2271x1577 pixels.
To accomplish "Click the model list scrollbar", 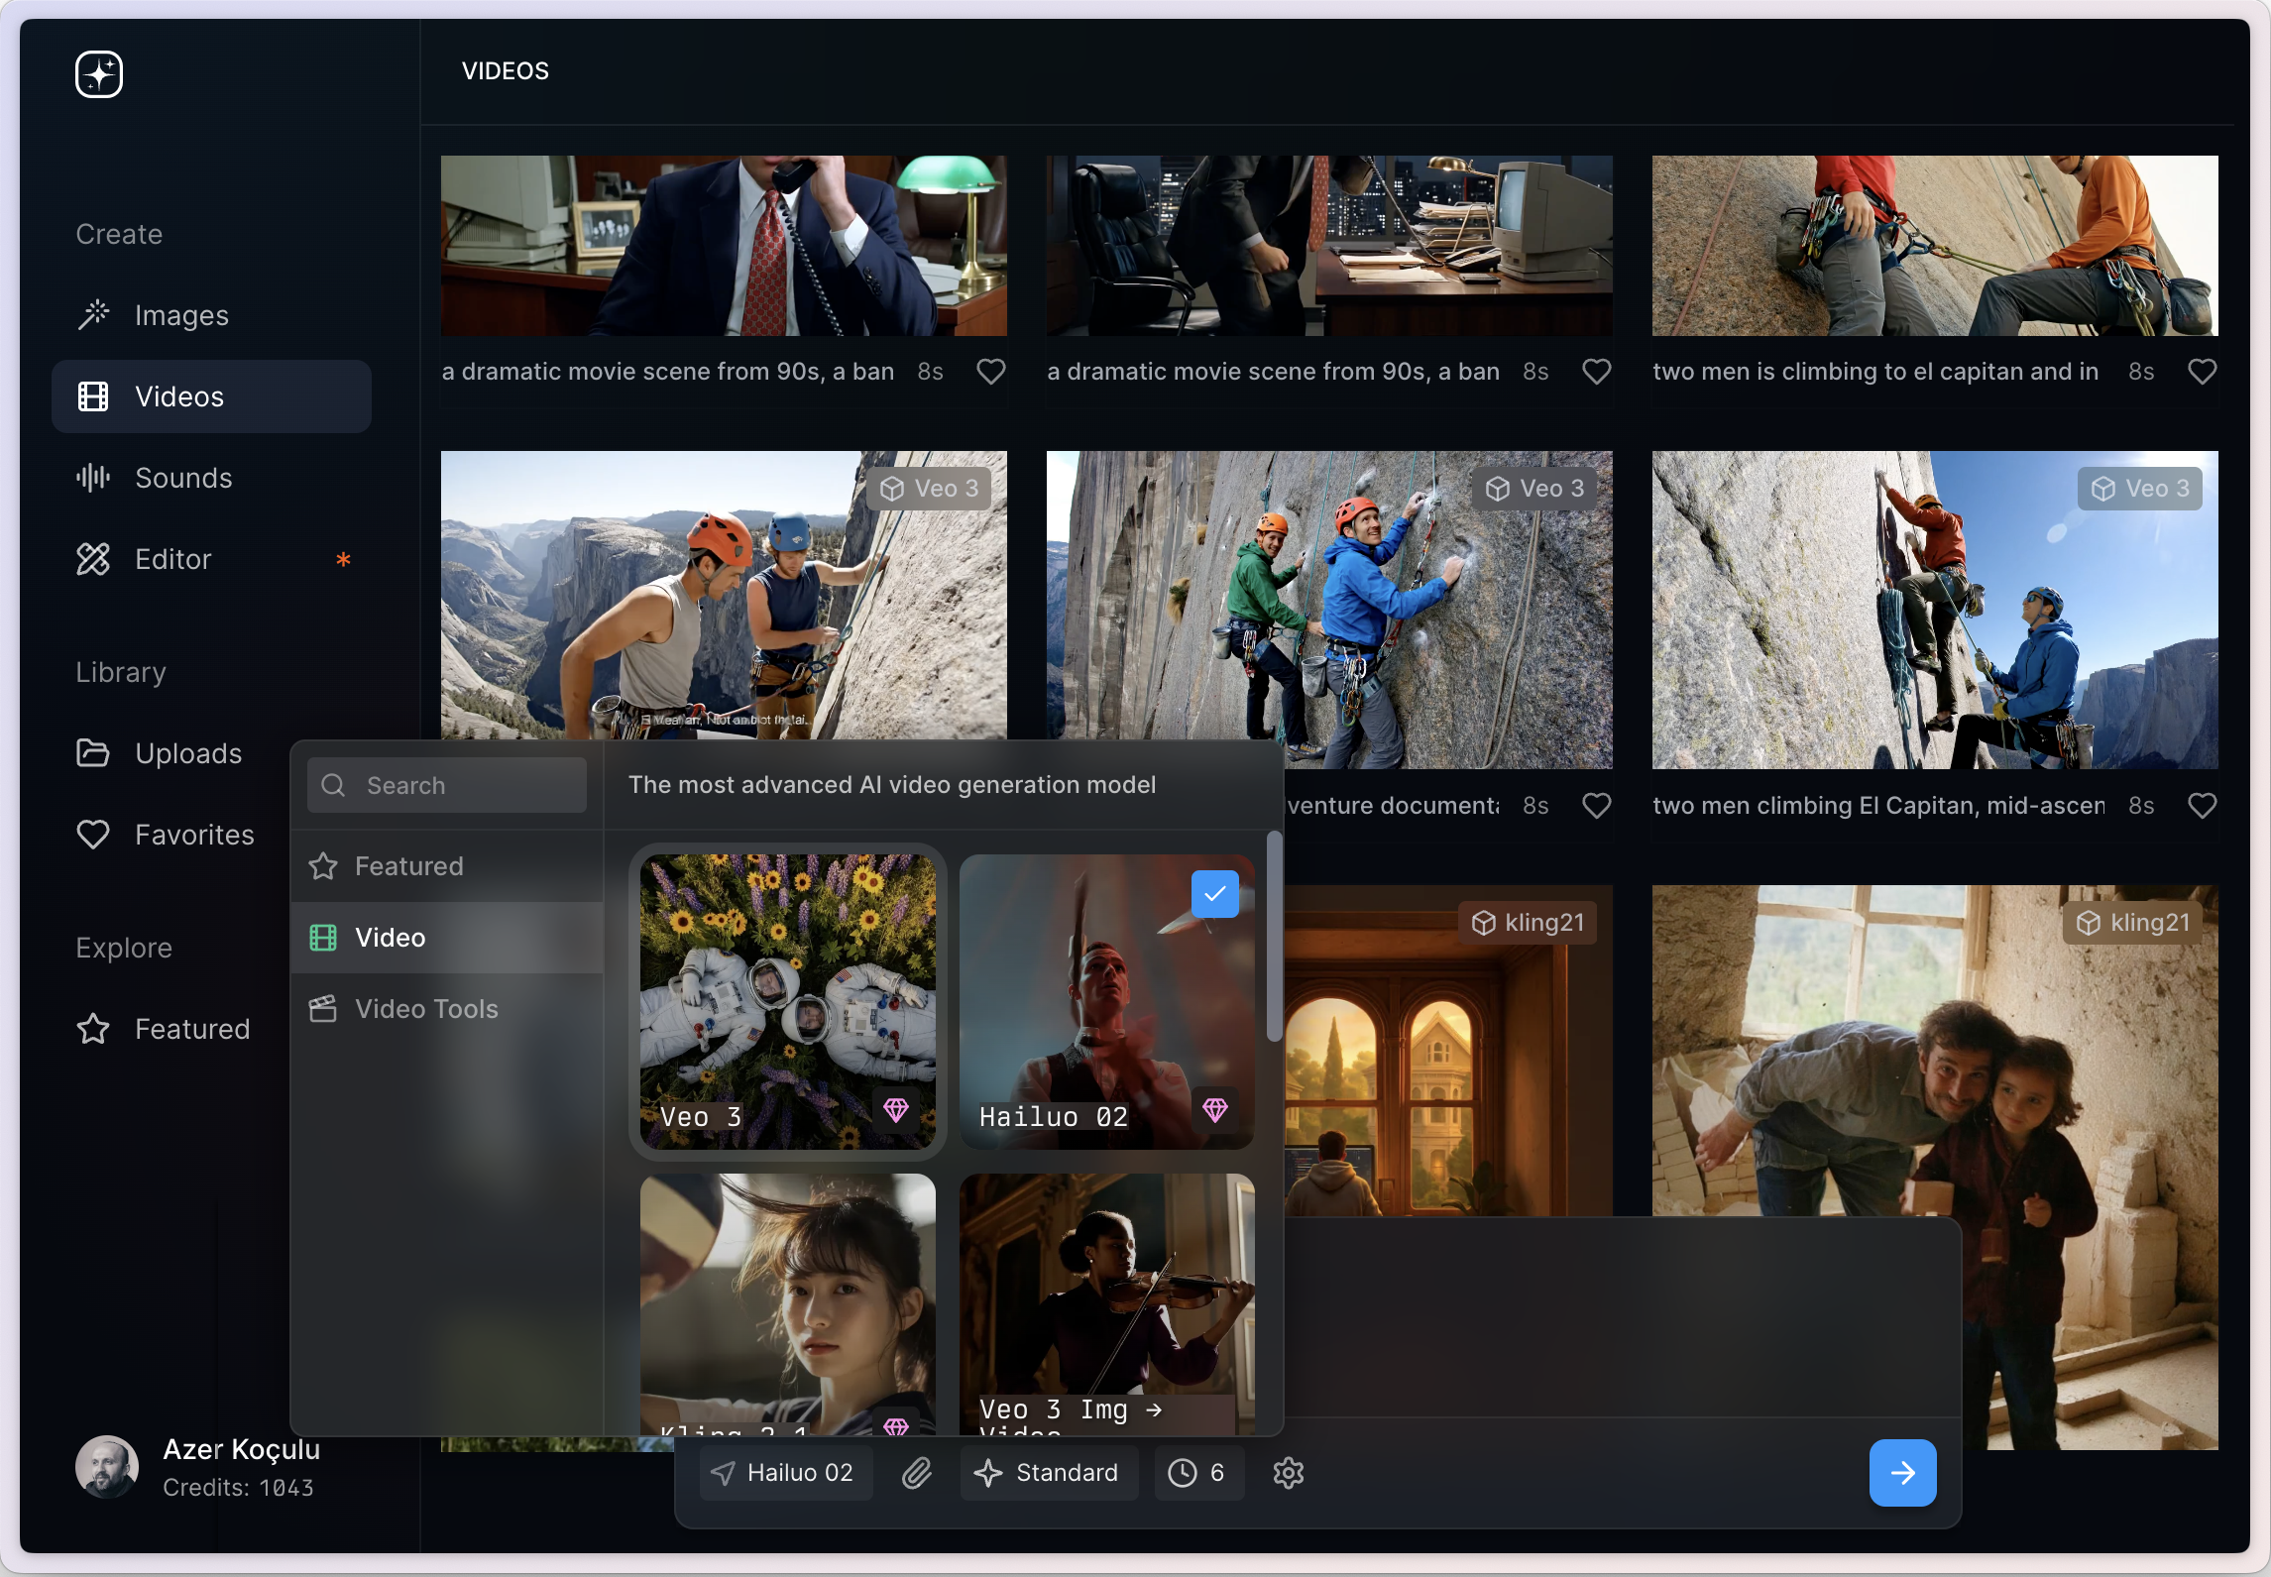I will (1275, 937).
